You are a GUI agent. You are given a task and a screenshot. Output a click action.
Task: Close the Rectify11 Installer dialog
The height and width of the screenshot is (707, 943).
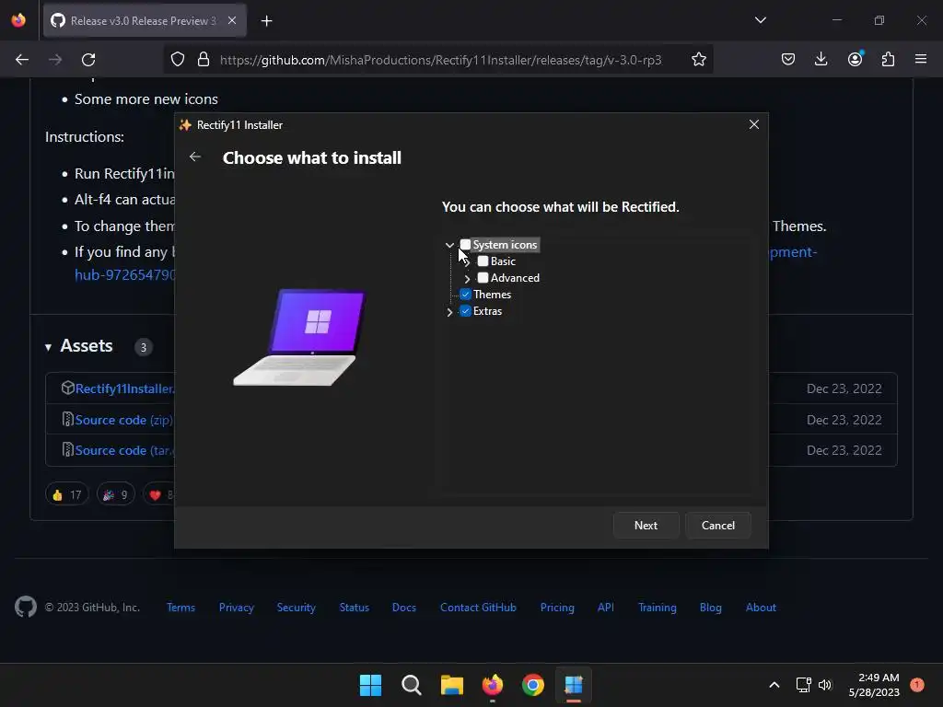pos(753,124)
